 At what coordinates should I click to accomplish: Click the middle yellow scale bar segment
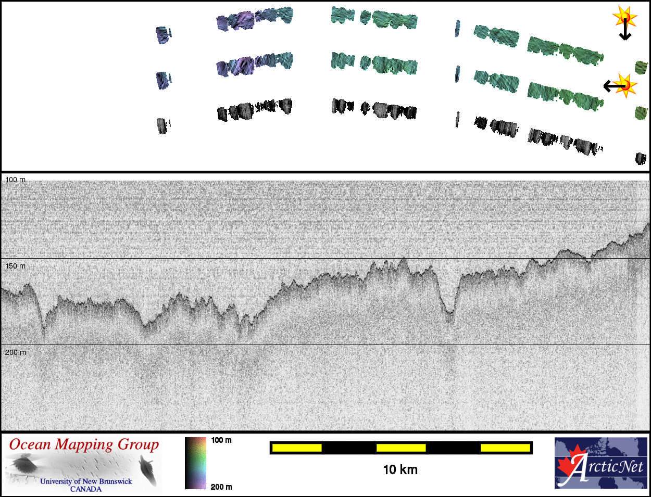[400, 448]
